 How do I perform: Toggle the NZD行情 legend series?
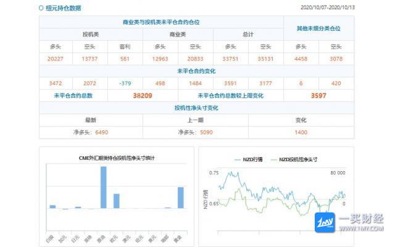(x=249, y=159)
